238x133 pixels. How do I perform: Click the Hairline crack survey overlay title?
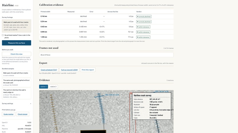click(x=142, y=95)
